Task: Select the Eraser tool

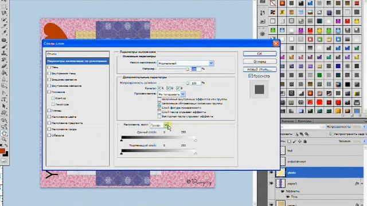Action: [4, 66]
